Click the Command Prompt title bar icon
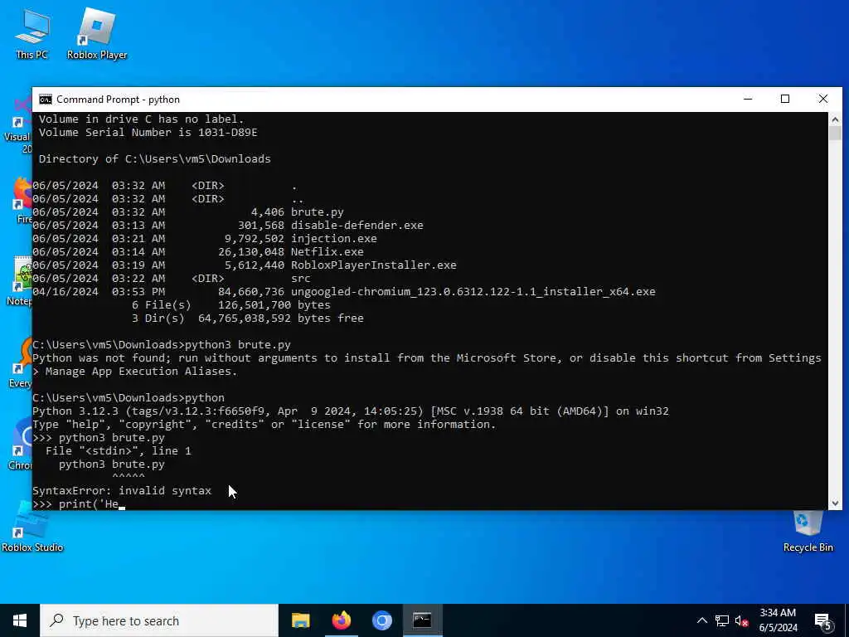This screenshot has height=637, width=849. pyautogui.click(x=46, y=100)
